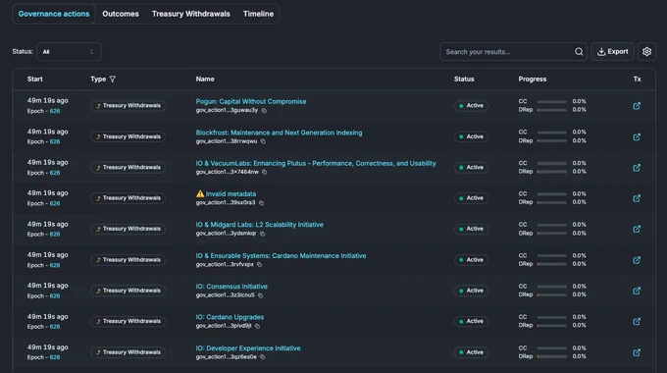The height and width of the screenshot is (373, 667).
Task: Click Treasury Withdrawals badge in Blockfrost row
Action: (x=128, y=136)
